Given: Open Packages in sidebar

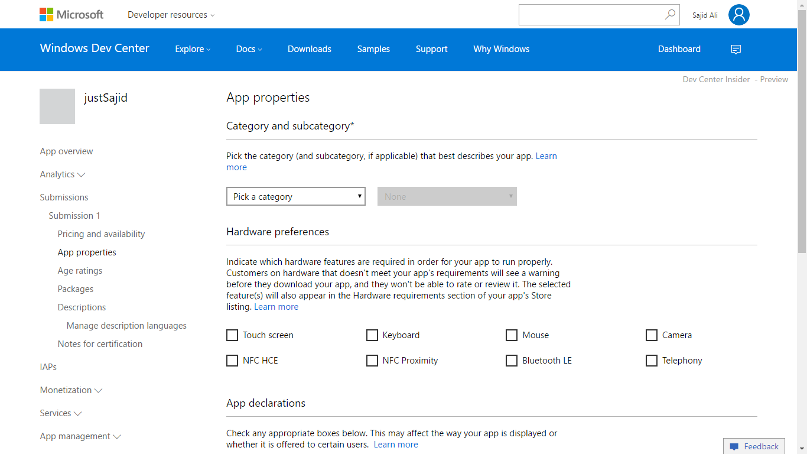Looking at the screenshot, I should pos(76,289).
